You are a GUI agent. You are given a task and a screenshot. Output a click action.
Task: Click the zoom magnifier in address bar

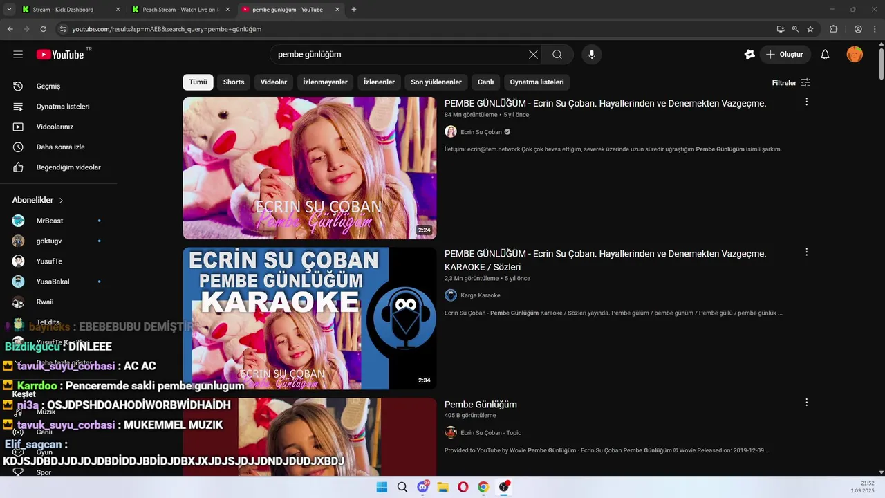(795, 29)
